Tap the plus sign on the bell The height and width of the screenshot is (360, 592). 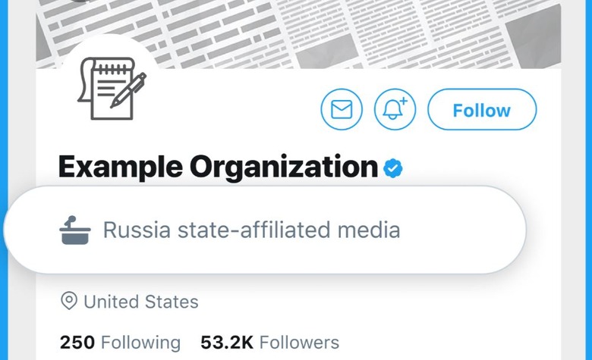tap(403, 101)
